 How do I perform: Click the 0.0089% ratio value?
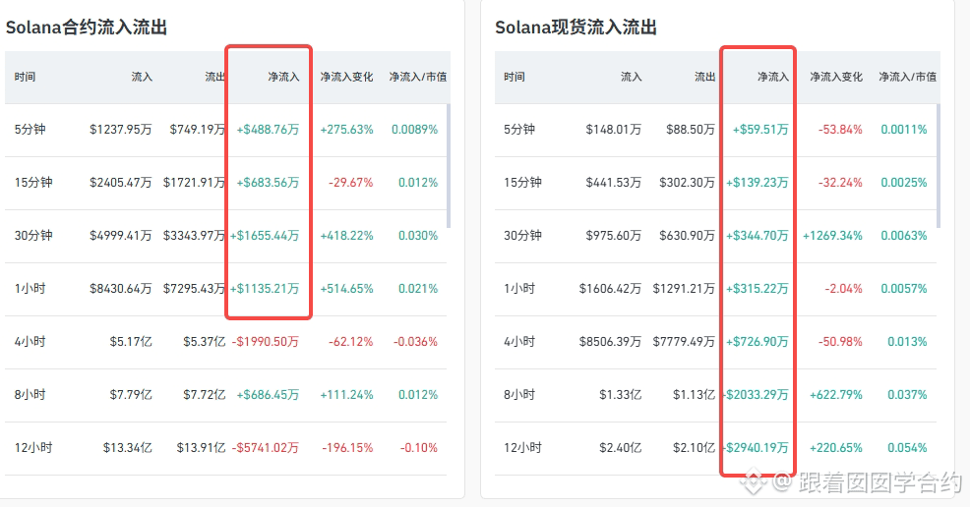point(414,130)
